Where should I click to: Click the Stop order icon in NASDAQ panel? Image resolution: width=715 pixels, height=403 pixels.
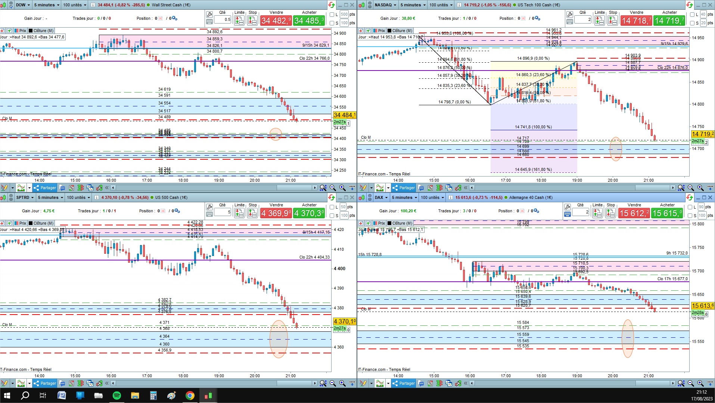click(613, 20)
